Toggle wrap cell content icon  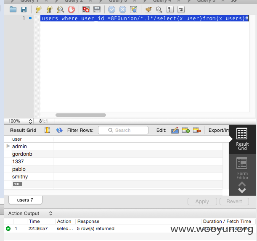[x=48, y=130]
